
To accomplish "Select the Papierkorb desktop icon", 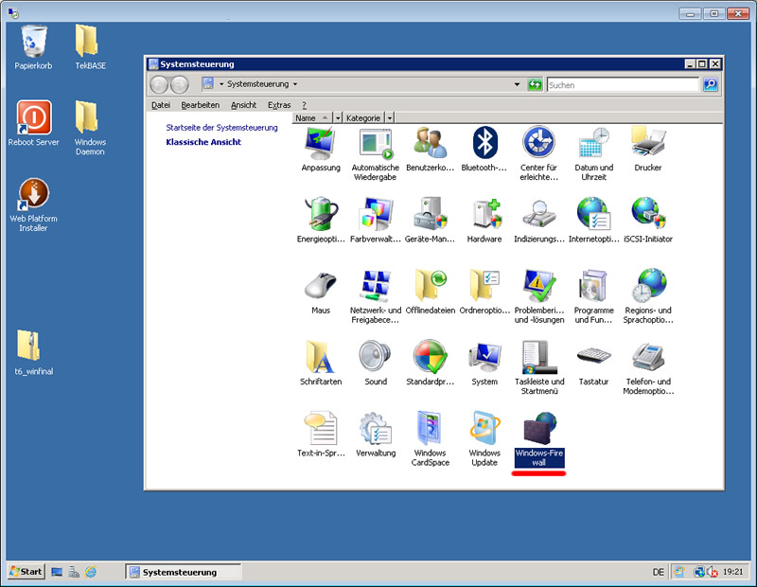I will (33, 48).
